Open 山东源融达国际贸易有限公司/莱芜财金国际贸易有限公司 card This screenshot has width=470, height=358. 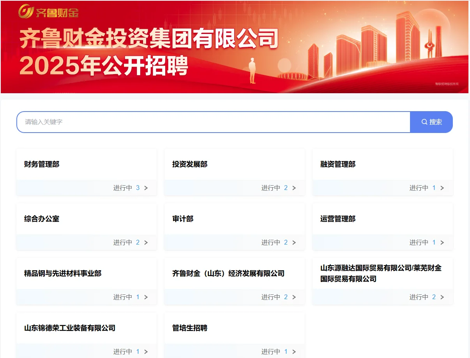(x=383, y=281)
